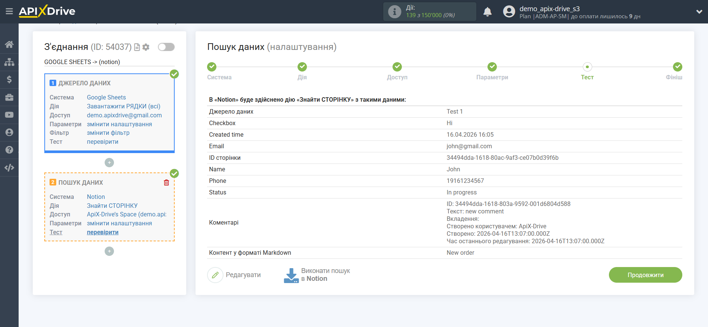Screen dimensions: 708x327
Task: Open help question icon in sidebar
Action: [x=9, y=150]
